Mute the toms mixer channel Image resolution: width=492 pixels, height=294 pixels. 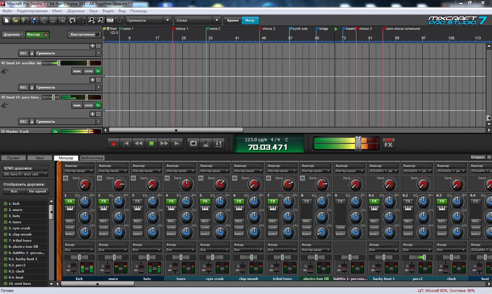(x=171, y=234)
